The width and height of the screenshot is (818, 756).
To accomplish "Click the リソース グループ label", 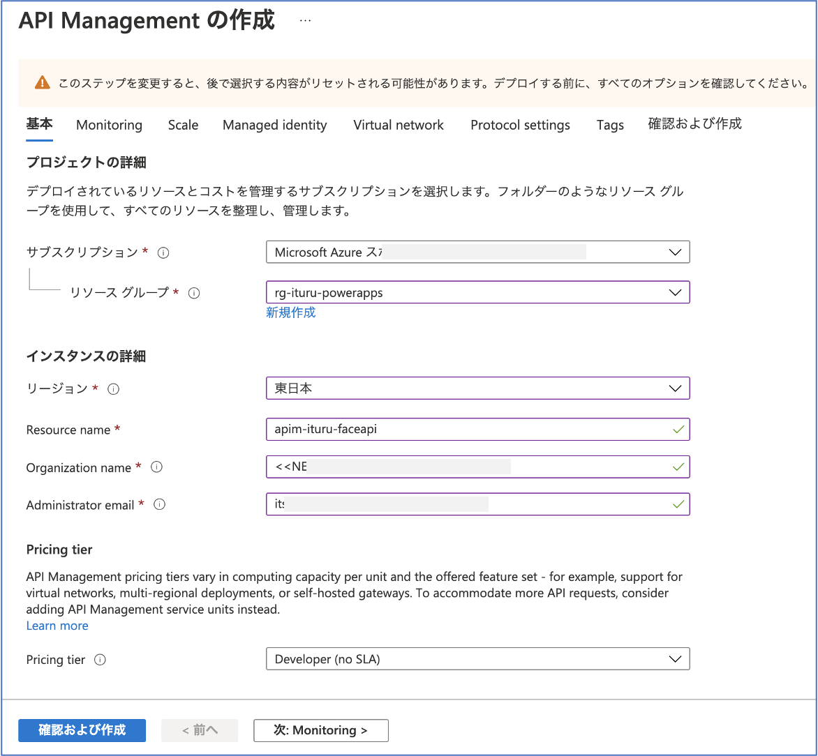I will 119,292.
